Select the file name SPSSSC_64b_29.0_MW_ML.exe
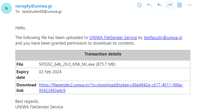The height and width of the screenshot is (112, 197). tap(67, 64)
